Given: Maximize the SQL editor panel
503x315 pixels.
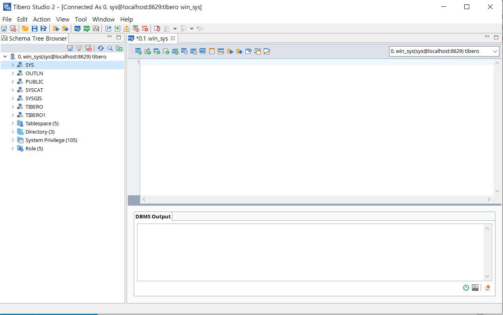Looking at the screenshot, I should 496,37.
